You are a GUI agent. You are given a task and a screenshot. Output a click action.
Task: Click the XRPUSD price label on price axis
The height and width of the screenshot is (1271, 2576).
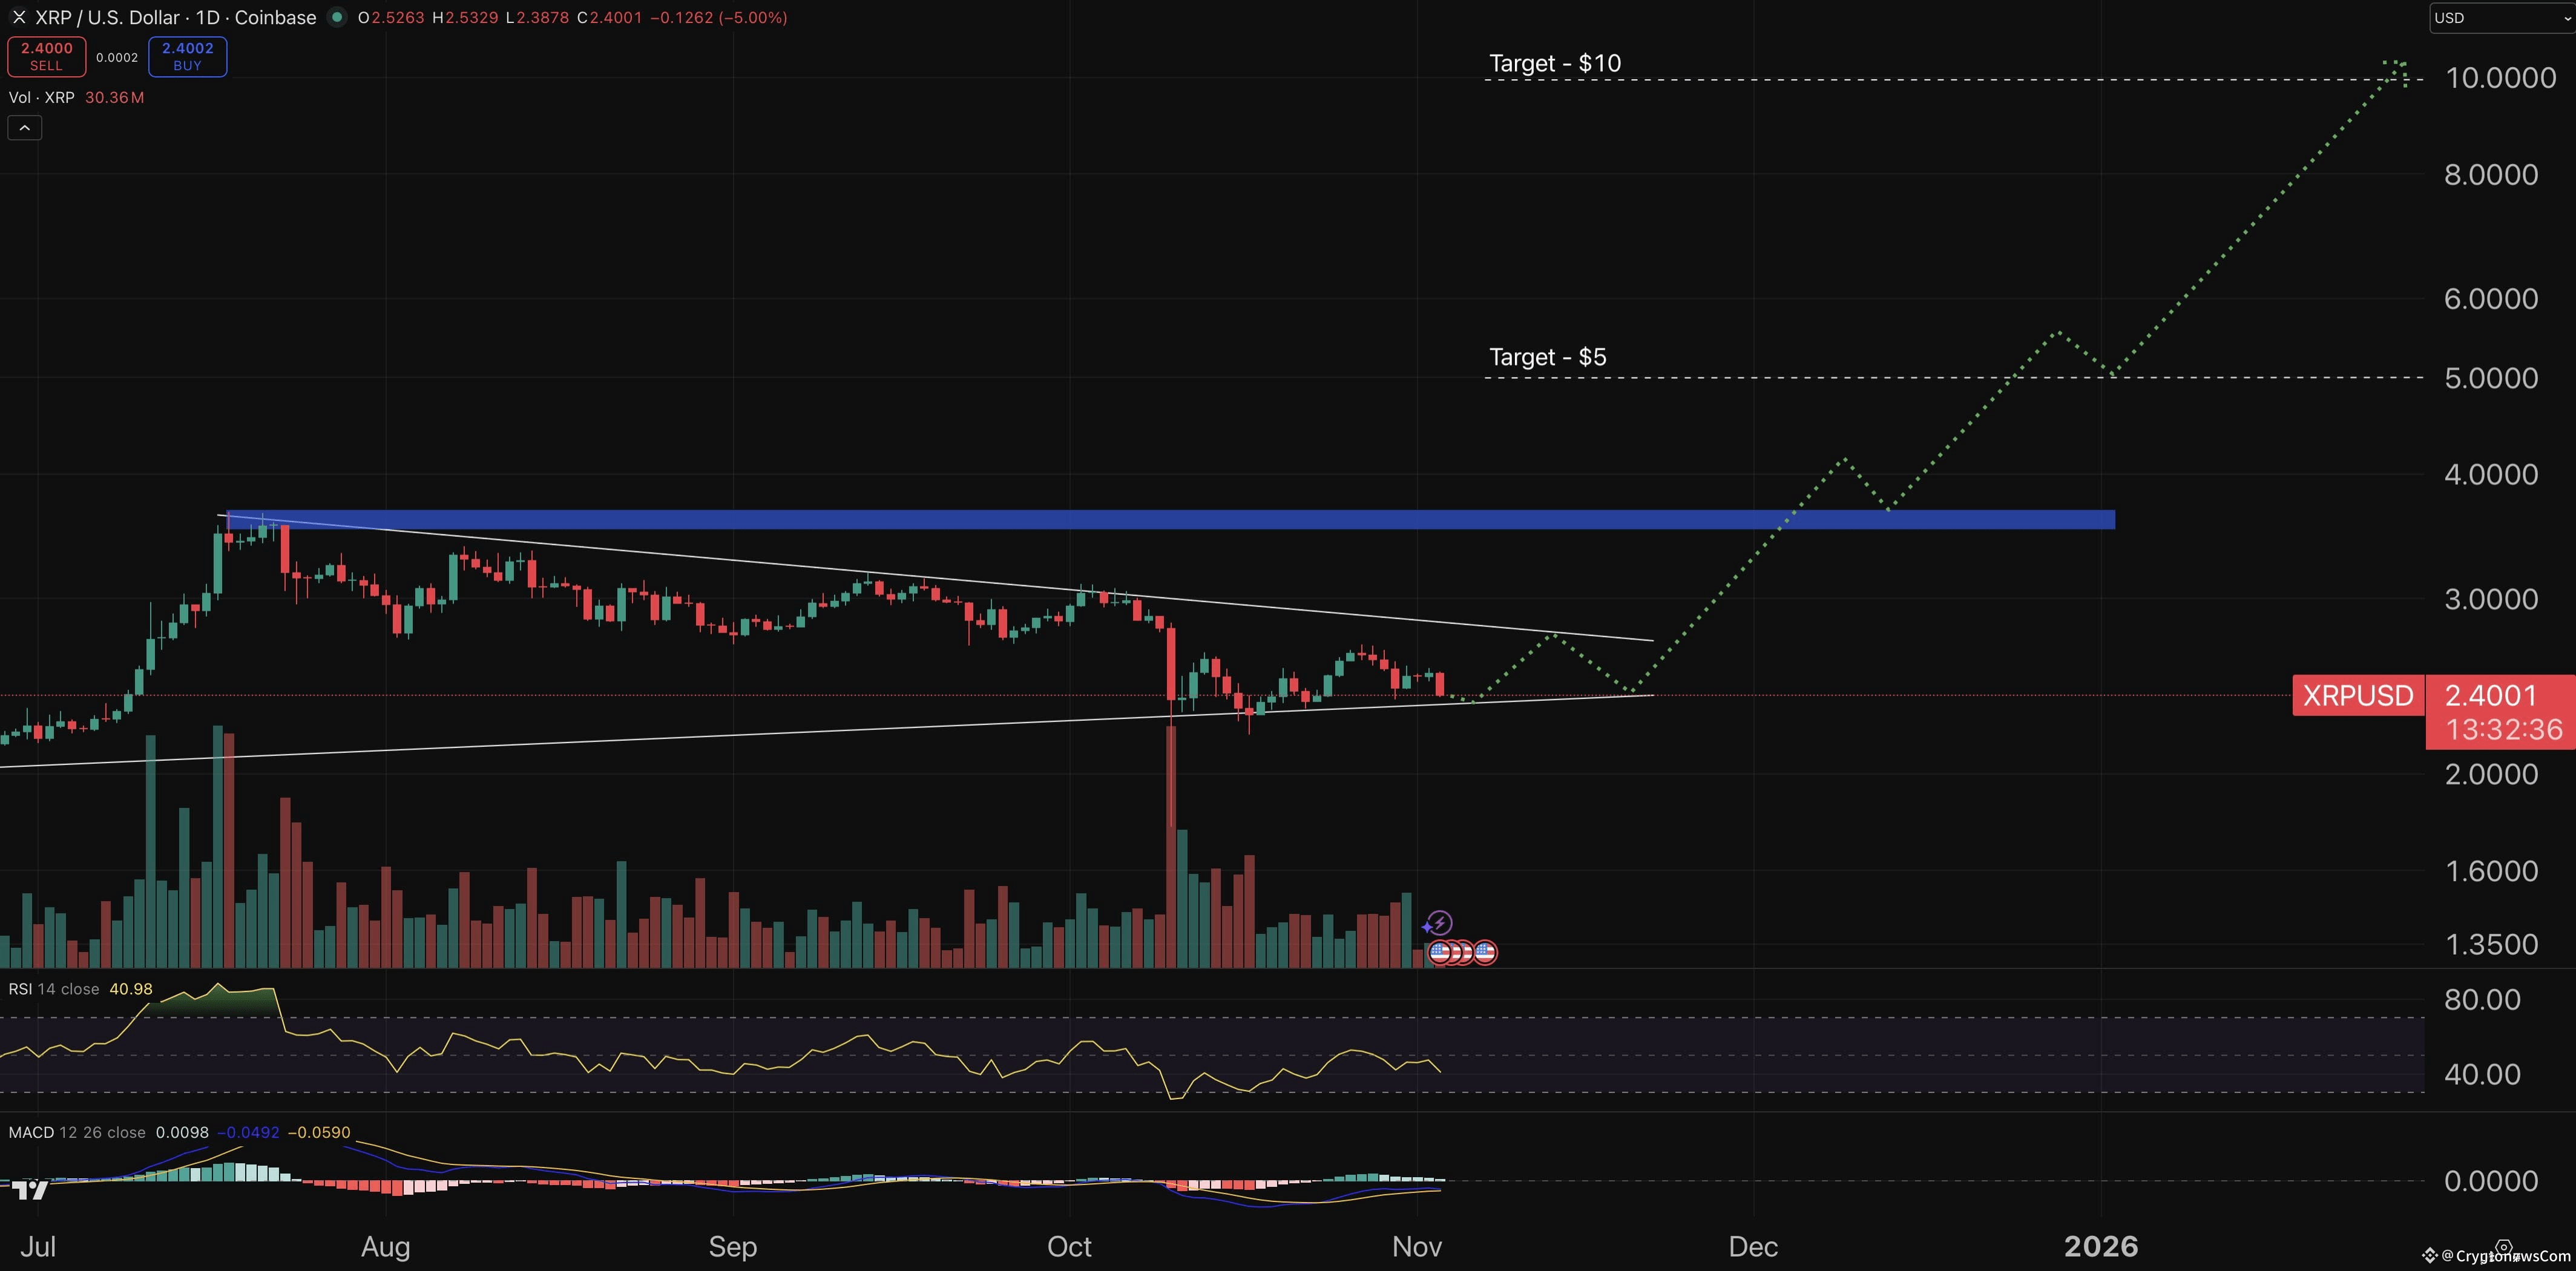[x=2357, y=696]
